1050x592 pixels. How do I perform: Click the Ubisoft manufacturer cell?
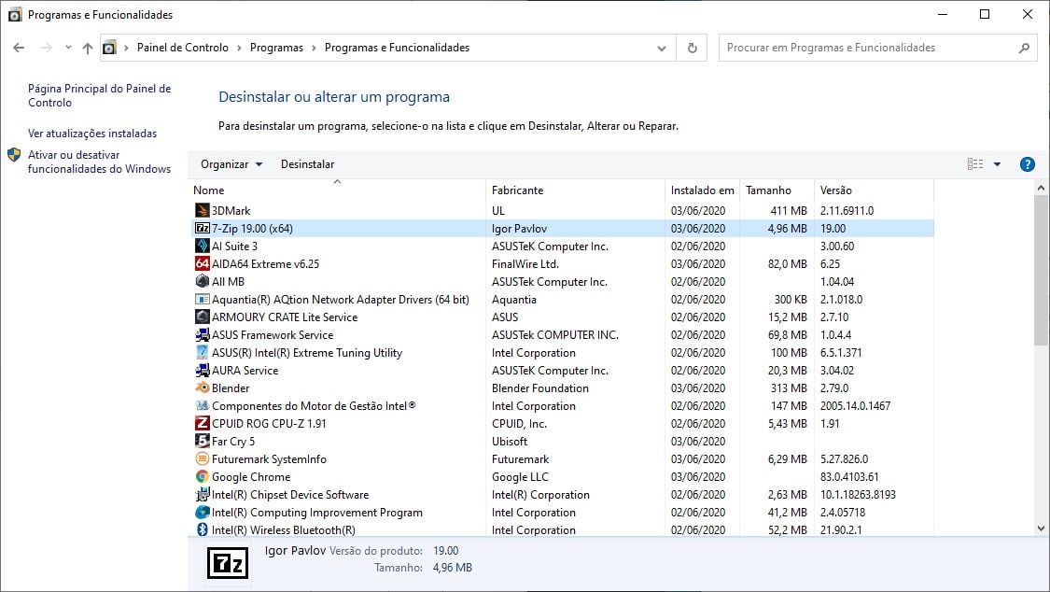click(x=510, y=442)
